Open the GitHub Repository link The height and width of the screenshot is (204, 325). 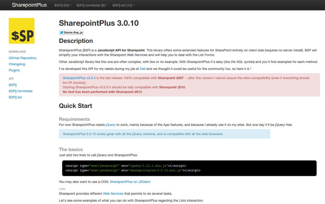(22, 58)
